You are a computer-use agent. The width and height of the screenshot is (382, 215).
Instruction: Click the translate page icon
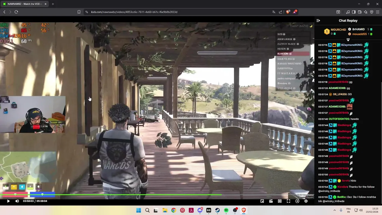click(274, 12)
